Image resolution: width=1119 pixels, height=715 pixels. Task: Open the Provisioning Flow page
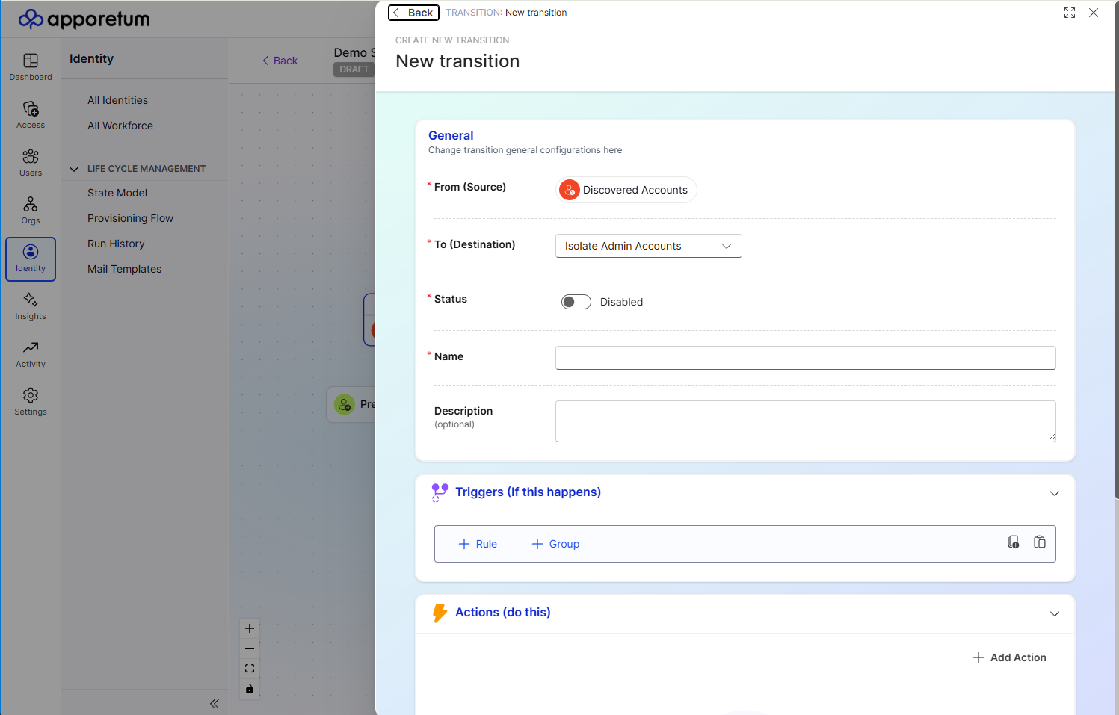pos(130,217)
